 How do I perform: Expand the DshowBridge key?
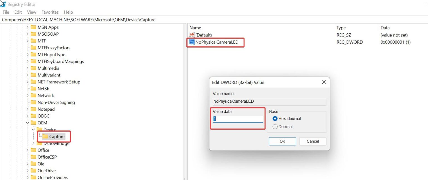coord(33,143)
